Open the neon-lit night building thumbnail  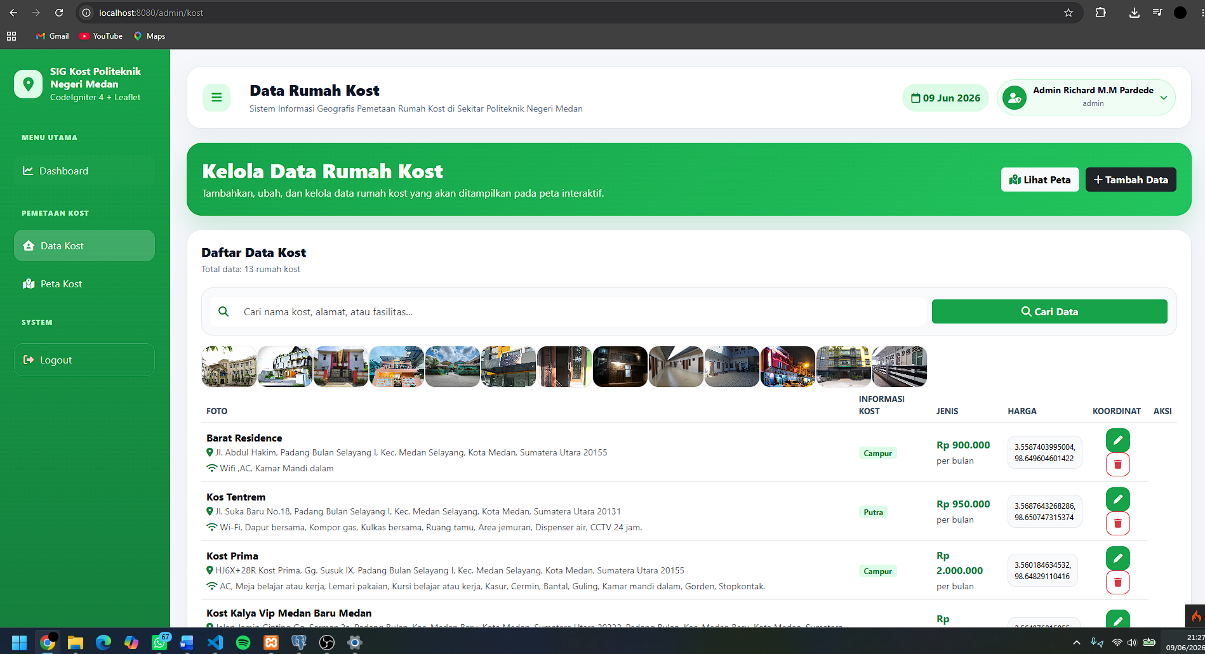(788, 367)
